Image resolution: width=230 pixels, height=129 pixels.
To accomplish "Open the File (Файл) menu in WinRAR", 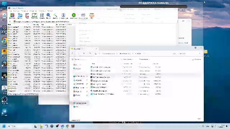I will tap(10, 11).
